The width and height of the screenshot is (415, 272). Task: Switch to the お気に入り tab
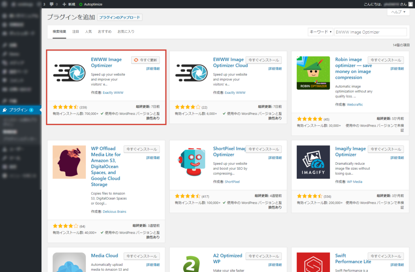(x=126, y=32)
